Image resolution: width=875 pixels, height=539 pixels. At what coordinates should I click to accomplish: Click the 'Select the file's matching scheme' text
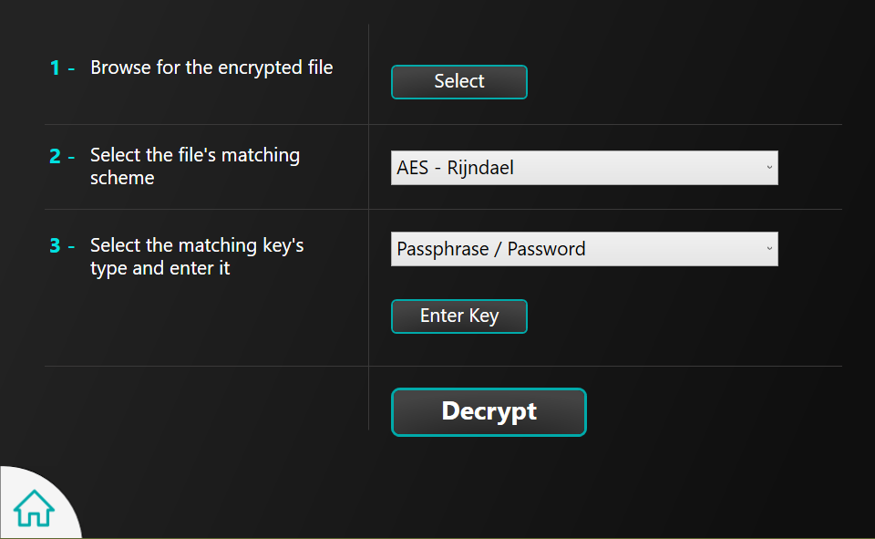coord(195,166)
